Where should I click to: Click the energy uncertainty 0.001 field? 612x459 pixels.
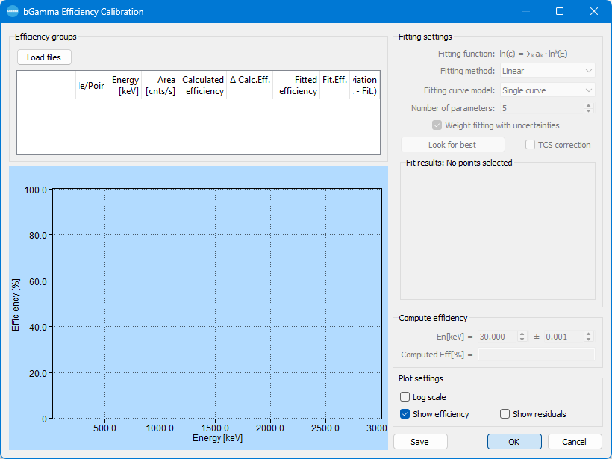point(564,337)
